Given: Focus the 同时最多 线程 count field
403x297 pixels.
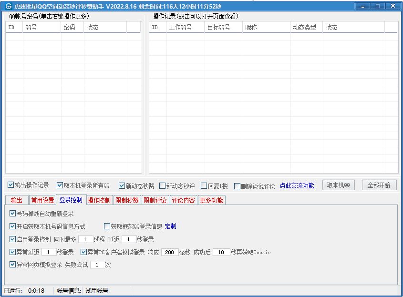Looking at the screenshot, I should pos(85,239).
